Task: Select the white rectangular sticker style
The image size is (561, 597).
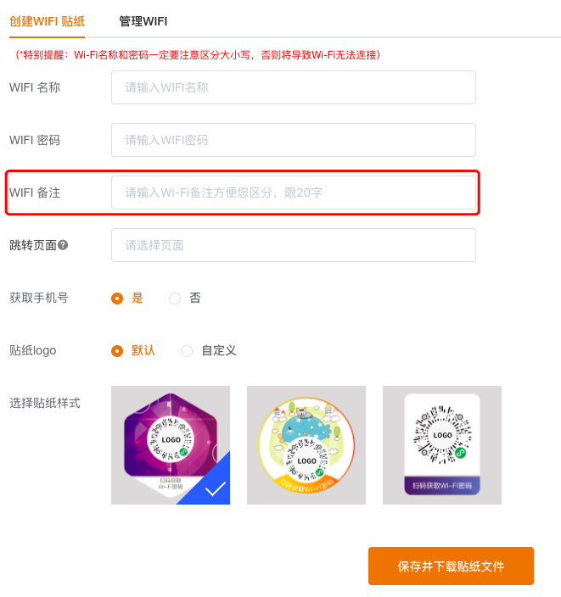Action: pos(442,445)
